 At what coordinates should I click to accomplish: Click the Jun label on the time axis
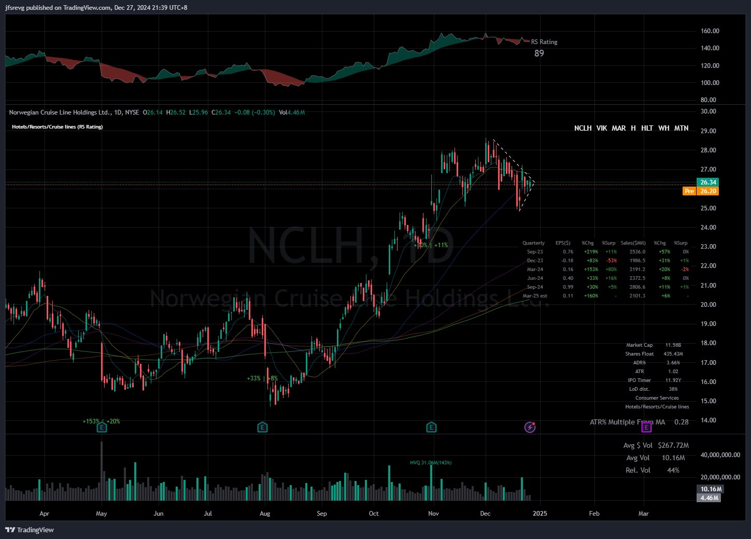coord(159,514)
